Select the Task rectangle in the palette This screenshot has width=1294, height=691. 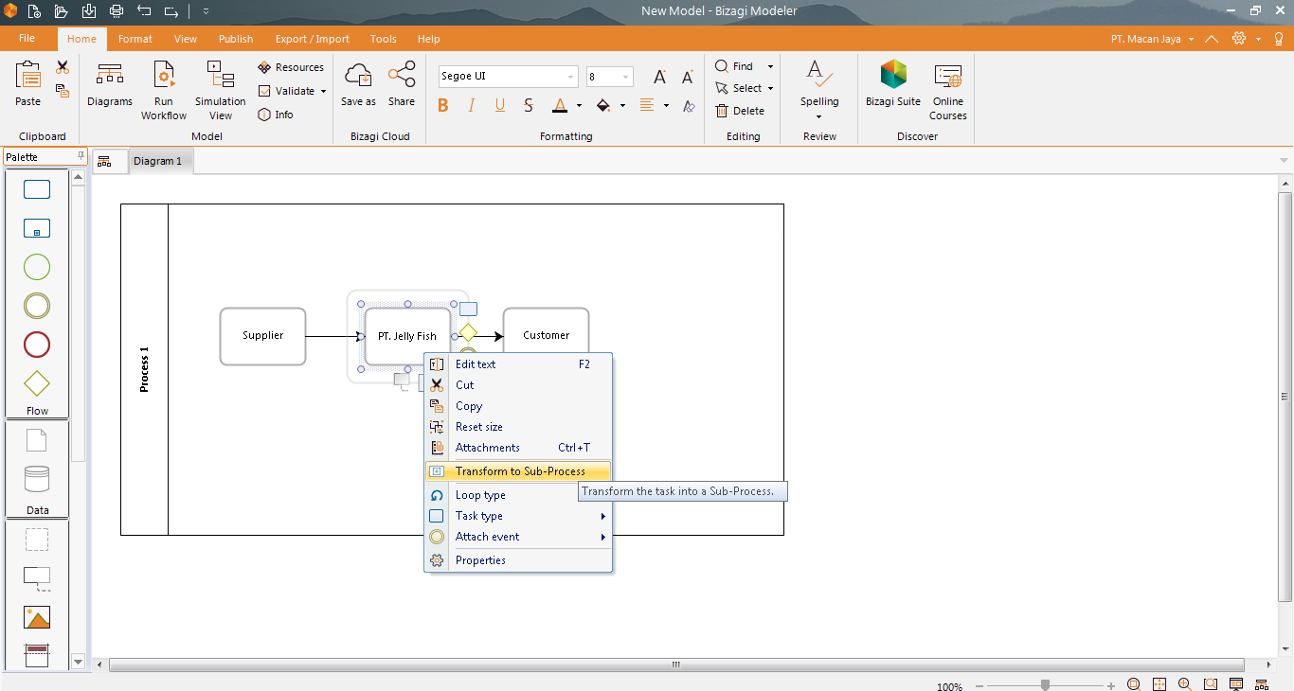37,190
